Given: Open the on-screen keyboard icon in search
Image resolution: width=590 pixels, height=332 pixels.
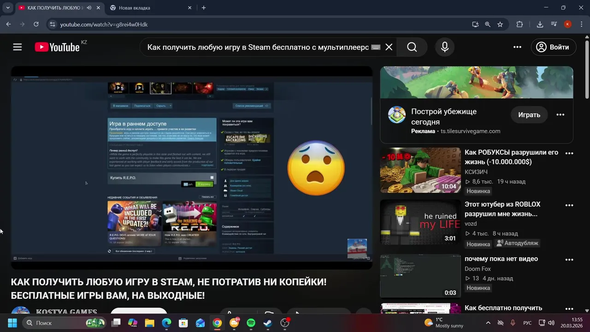Looking at the screenshot, I should coord(376,47).
